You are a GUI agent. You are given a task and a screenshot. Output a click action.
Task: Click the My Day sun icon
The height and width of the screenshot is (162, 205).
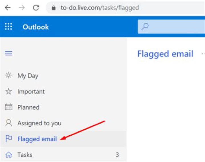tap(9, 76)
